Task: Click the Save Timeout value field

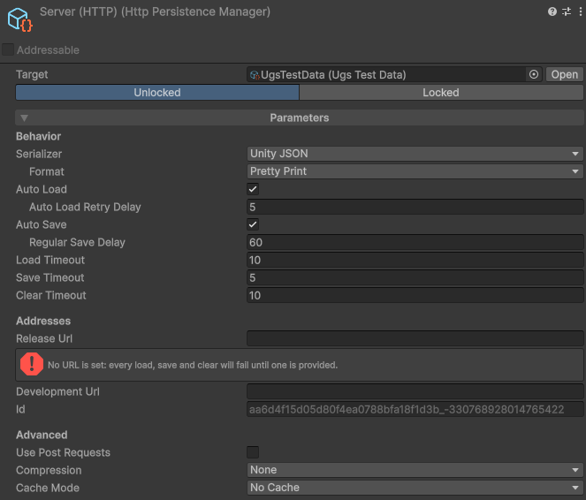Action: tap(415, 277)
